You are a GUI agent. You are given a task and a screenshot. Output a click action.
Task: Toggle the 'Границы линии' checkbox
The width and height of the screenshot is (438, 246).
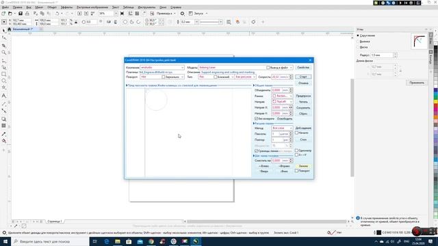pos(256,151)
